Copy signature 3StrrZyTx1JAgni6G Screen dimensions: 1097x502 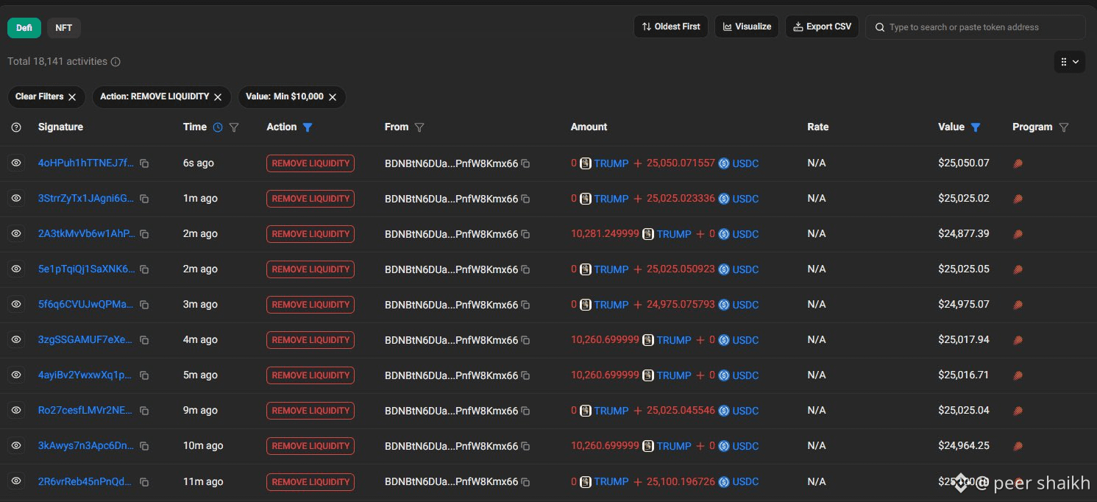[144, 199]
